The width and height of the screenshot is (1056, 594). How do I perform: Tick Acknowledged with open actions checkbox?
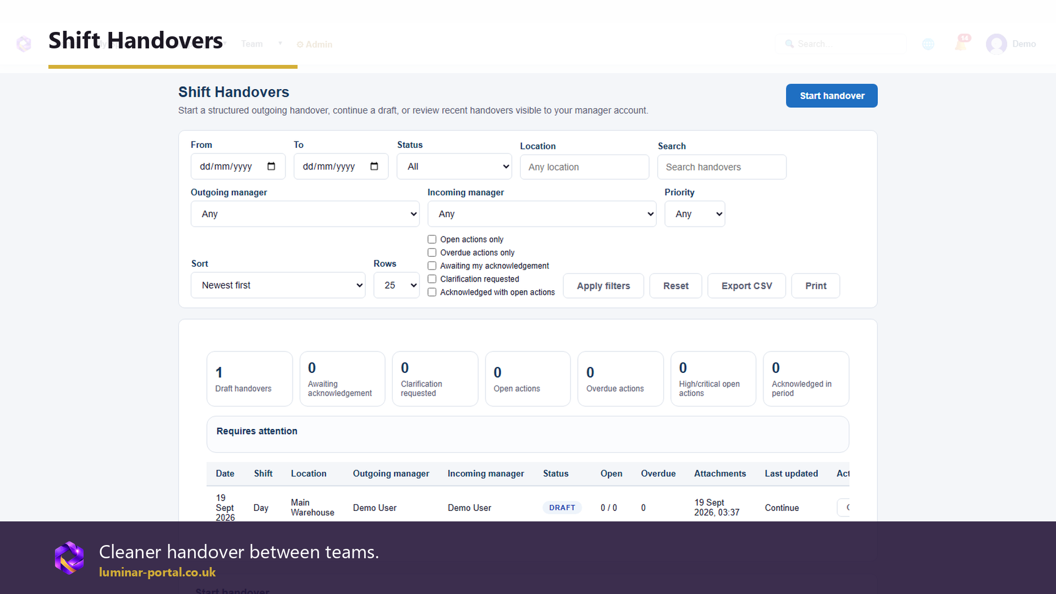tap(432, 292)
